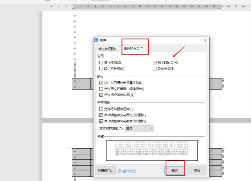Click the play icon beside 操作技巧
The width and height of the screenshot is (251, 181).
(x=120, y=171)
